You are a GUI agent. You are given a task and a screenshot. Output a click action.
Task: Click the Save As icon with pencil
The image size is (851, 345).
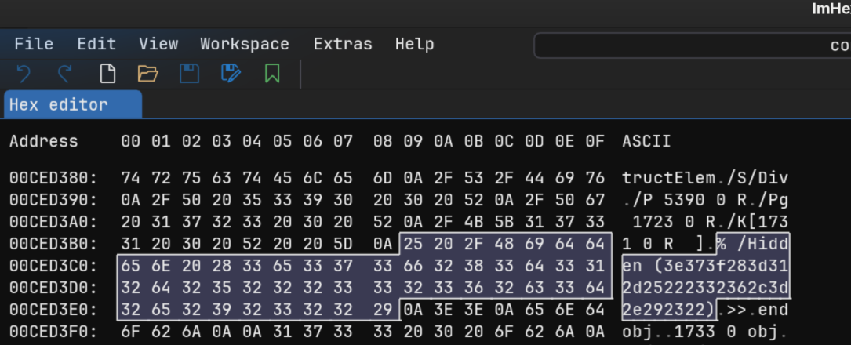pyautogui.click(x=231, y=74)
